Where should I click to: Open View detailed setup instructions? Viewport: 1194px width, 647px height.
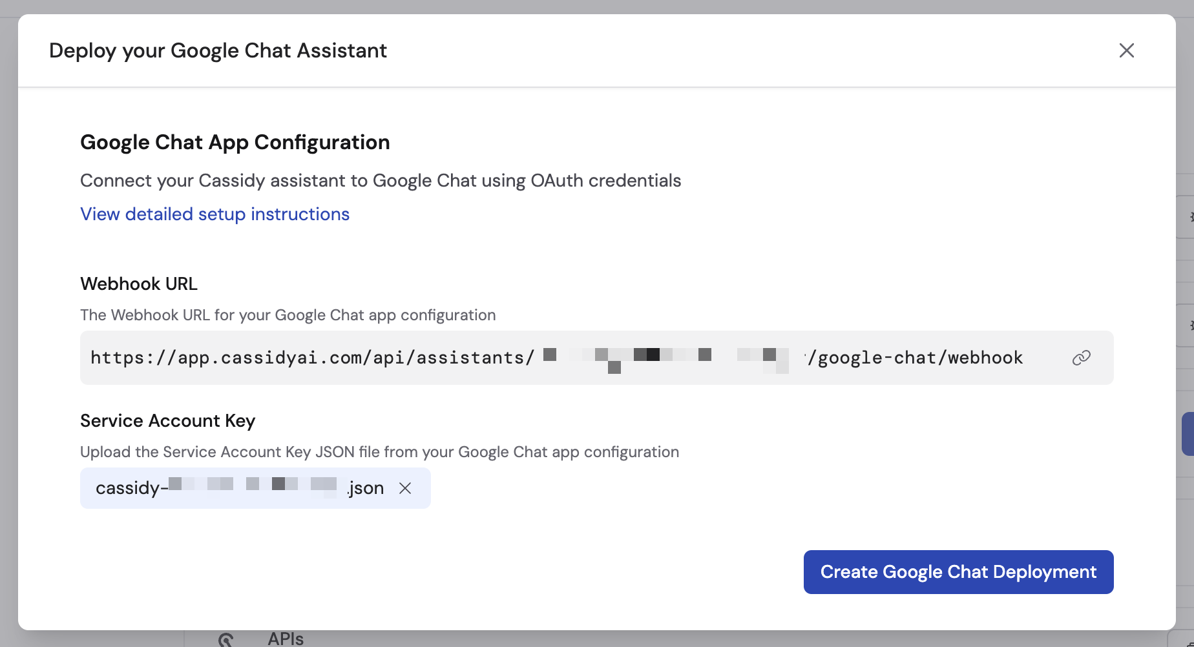(215, 214)
